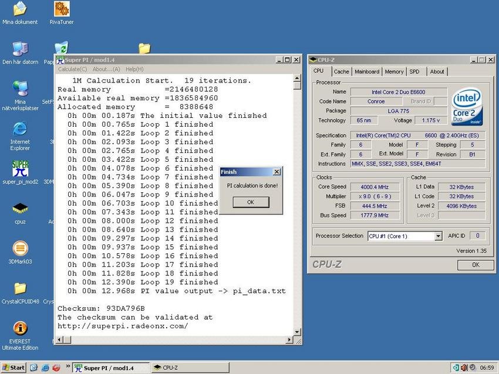Click the Instructions field MMX, SSE list
Viewport: 499px width, 374px height.
click(418, 164)
